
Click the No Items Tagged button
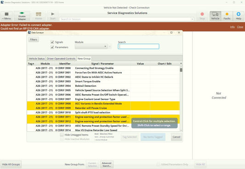[153, 137]
